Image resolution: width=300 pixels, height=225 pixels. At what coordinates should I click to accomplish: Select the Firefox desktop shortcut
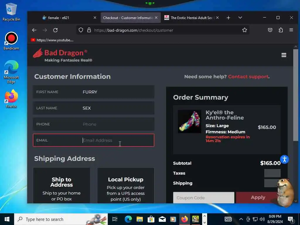11,99
